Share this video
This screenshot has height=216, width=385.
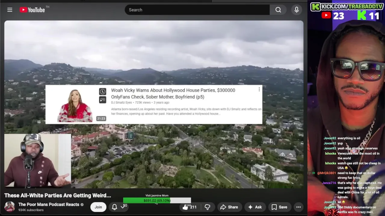point(229,207)
